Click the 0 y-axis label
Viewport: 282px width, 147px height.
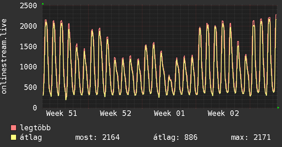tap(35, 108)
